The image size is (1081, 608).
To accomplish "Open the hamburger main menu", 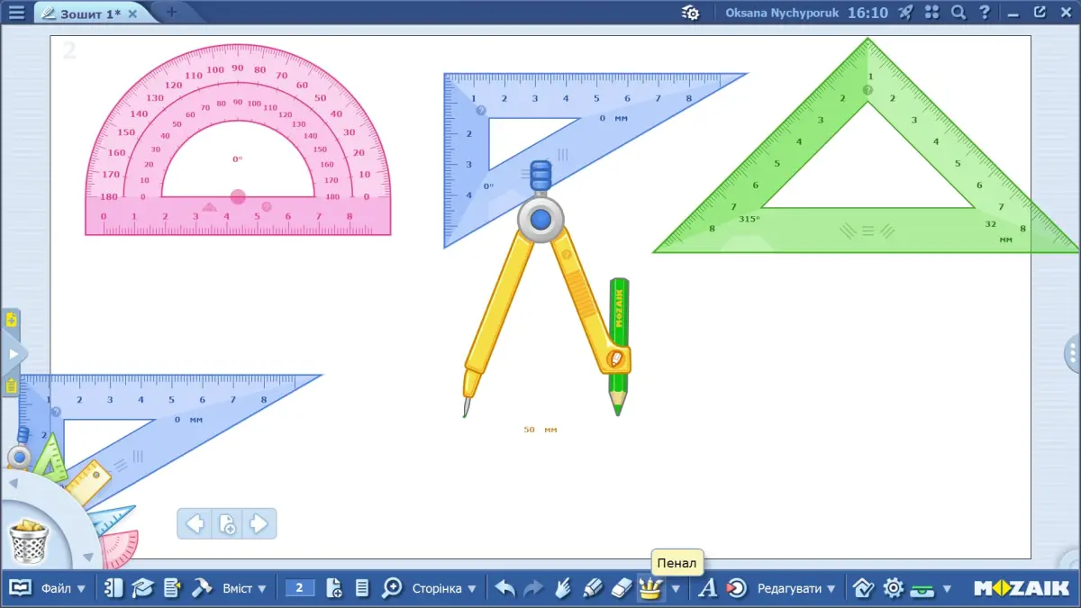I will [x=16, y=13].
